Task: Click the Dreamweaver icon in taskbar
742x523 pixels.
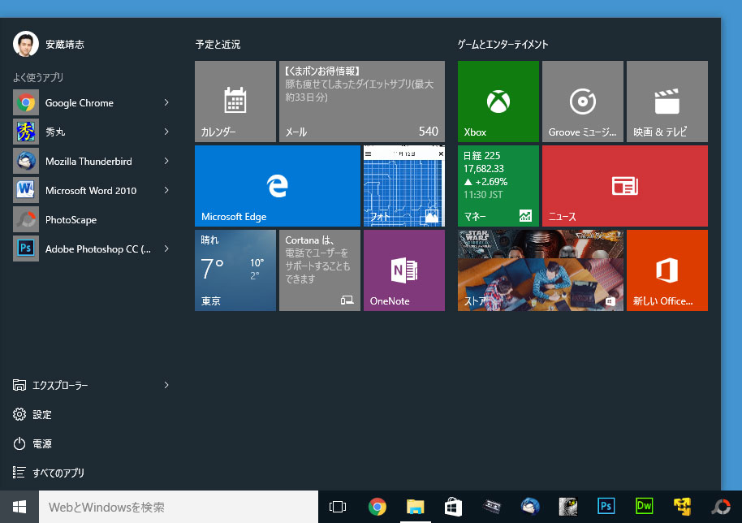Action: 644,507
